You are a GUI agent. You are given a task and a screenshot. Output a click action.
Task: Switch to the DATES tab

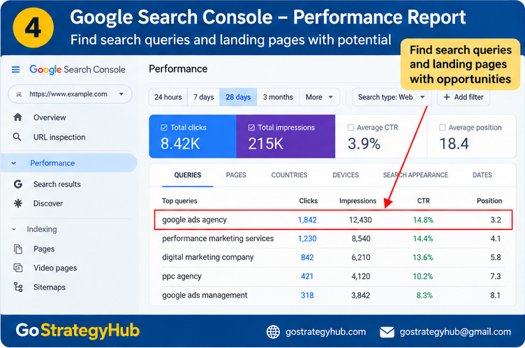(x=482, y=175)
